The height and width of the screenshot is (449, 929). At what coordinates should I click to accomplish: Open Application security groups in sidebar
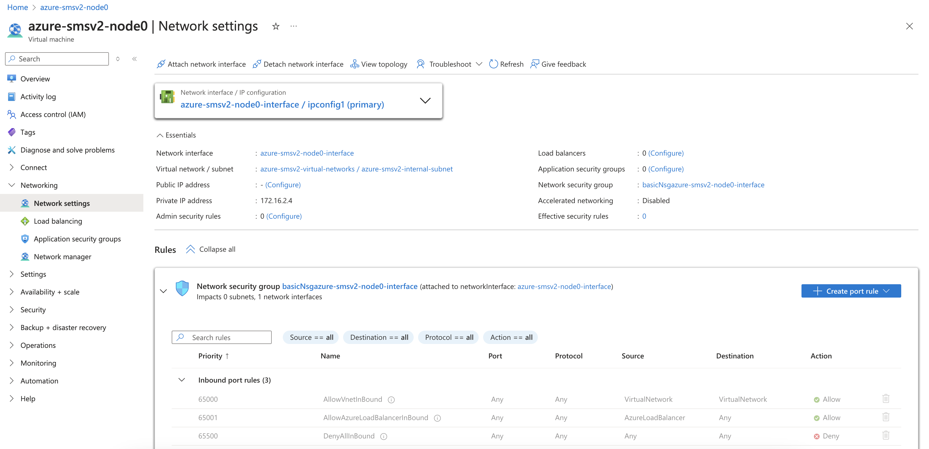pos(77,239)
